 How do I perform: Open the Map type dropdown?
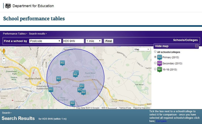[141, 49]
